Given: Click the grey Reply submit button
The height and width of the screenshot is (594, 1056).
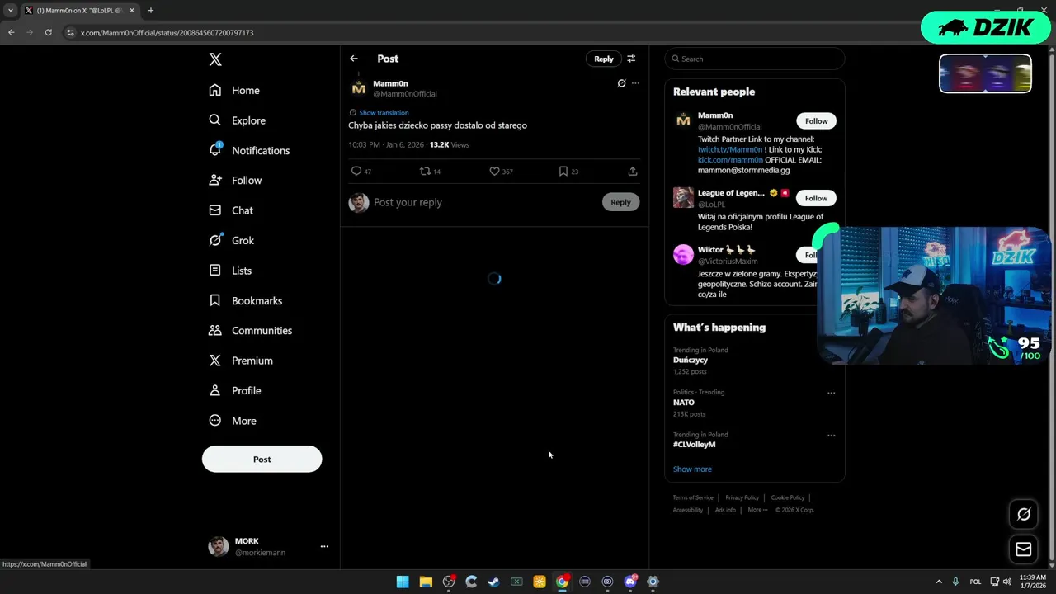Looking at the screenshot, I should pyautogui.click(x=620, y=202).
